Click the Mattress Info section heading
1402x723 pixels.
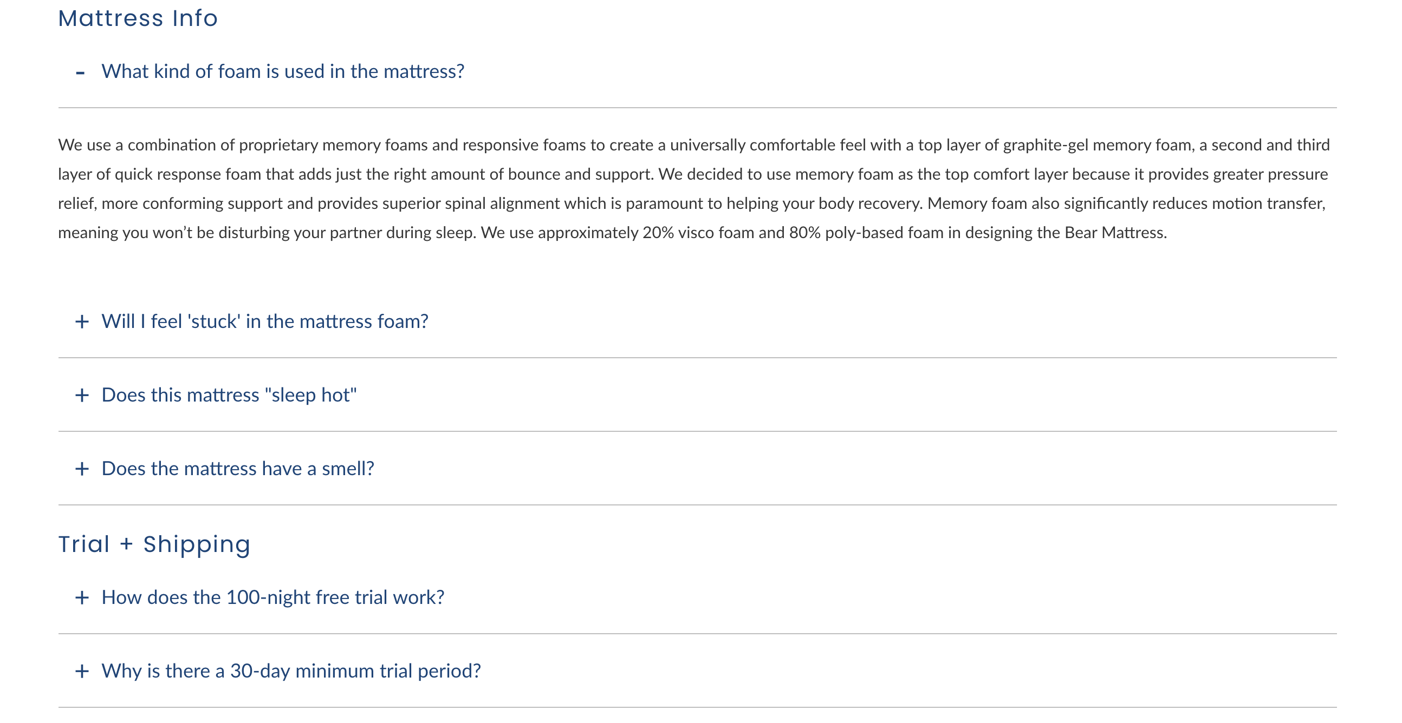(138, 18)
